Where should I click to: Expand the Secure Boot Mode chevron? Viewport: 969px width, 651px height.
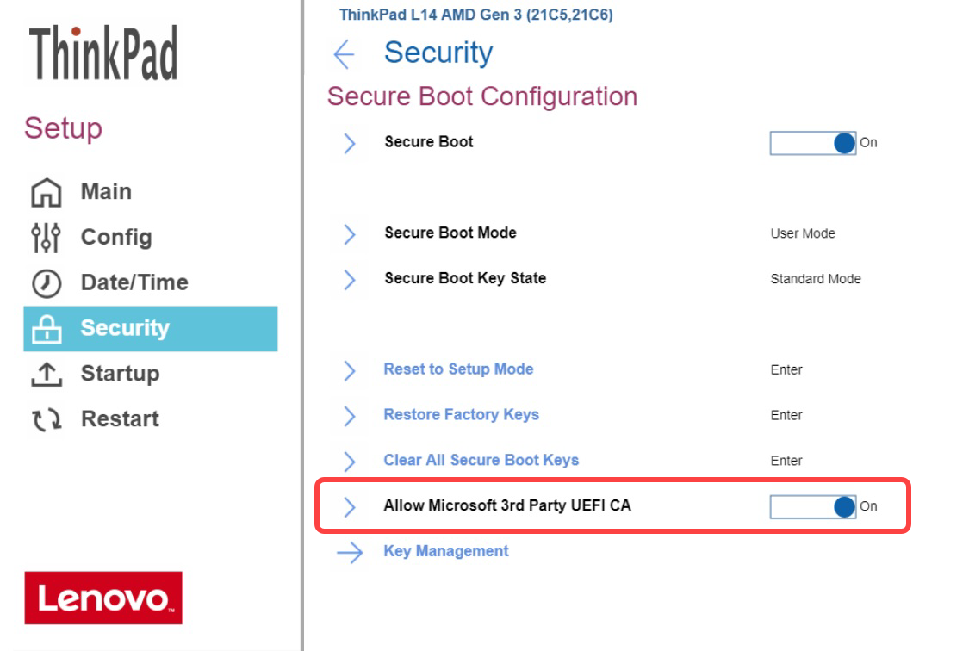pyautogui.click(x=349, y=233)
